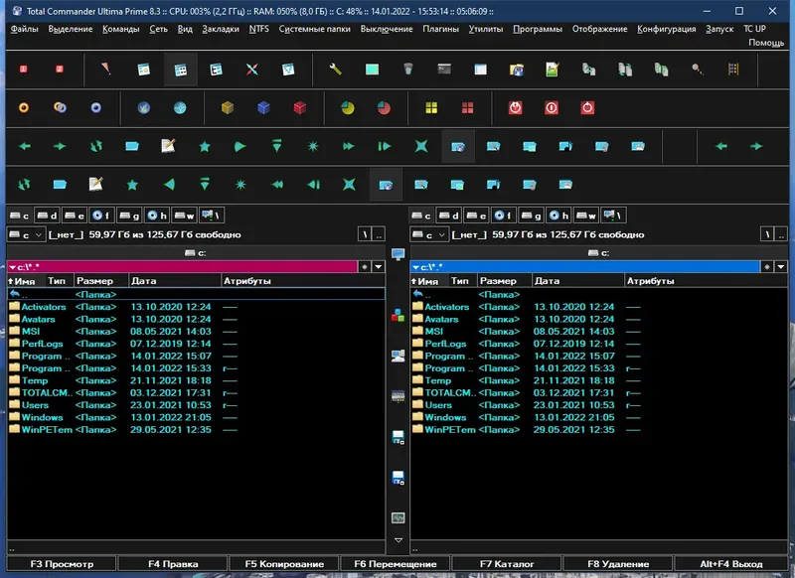
Task: Open left panel directory history dropdown arrow
Action: tap(379, 267)
